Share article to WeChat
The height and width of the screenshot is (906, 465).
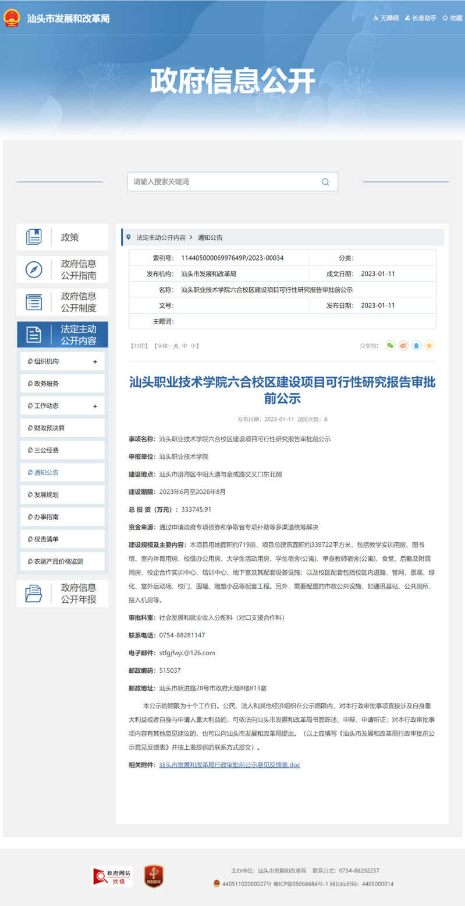coord(390,346)
